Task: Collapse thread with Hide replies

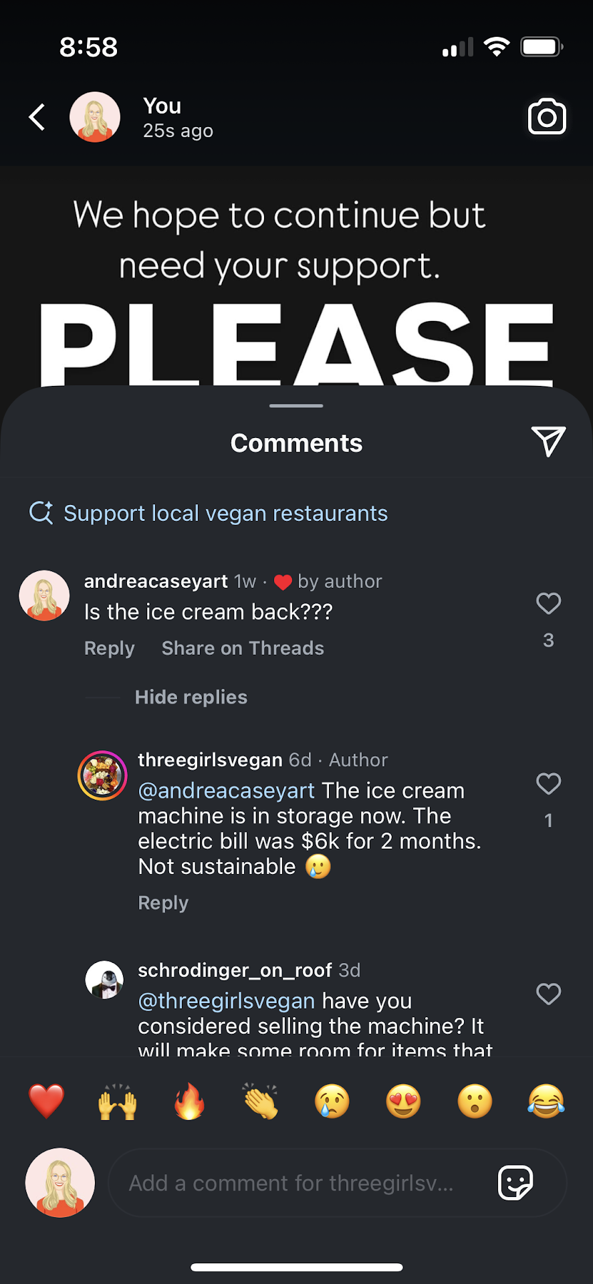Action: [x=191, y=697]
